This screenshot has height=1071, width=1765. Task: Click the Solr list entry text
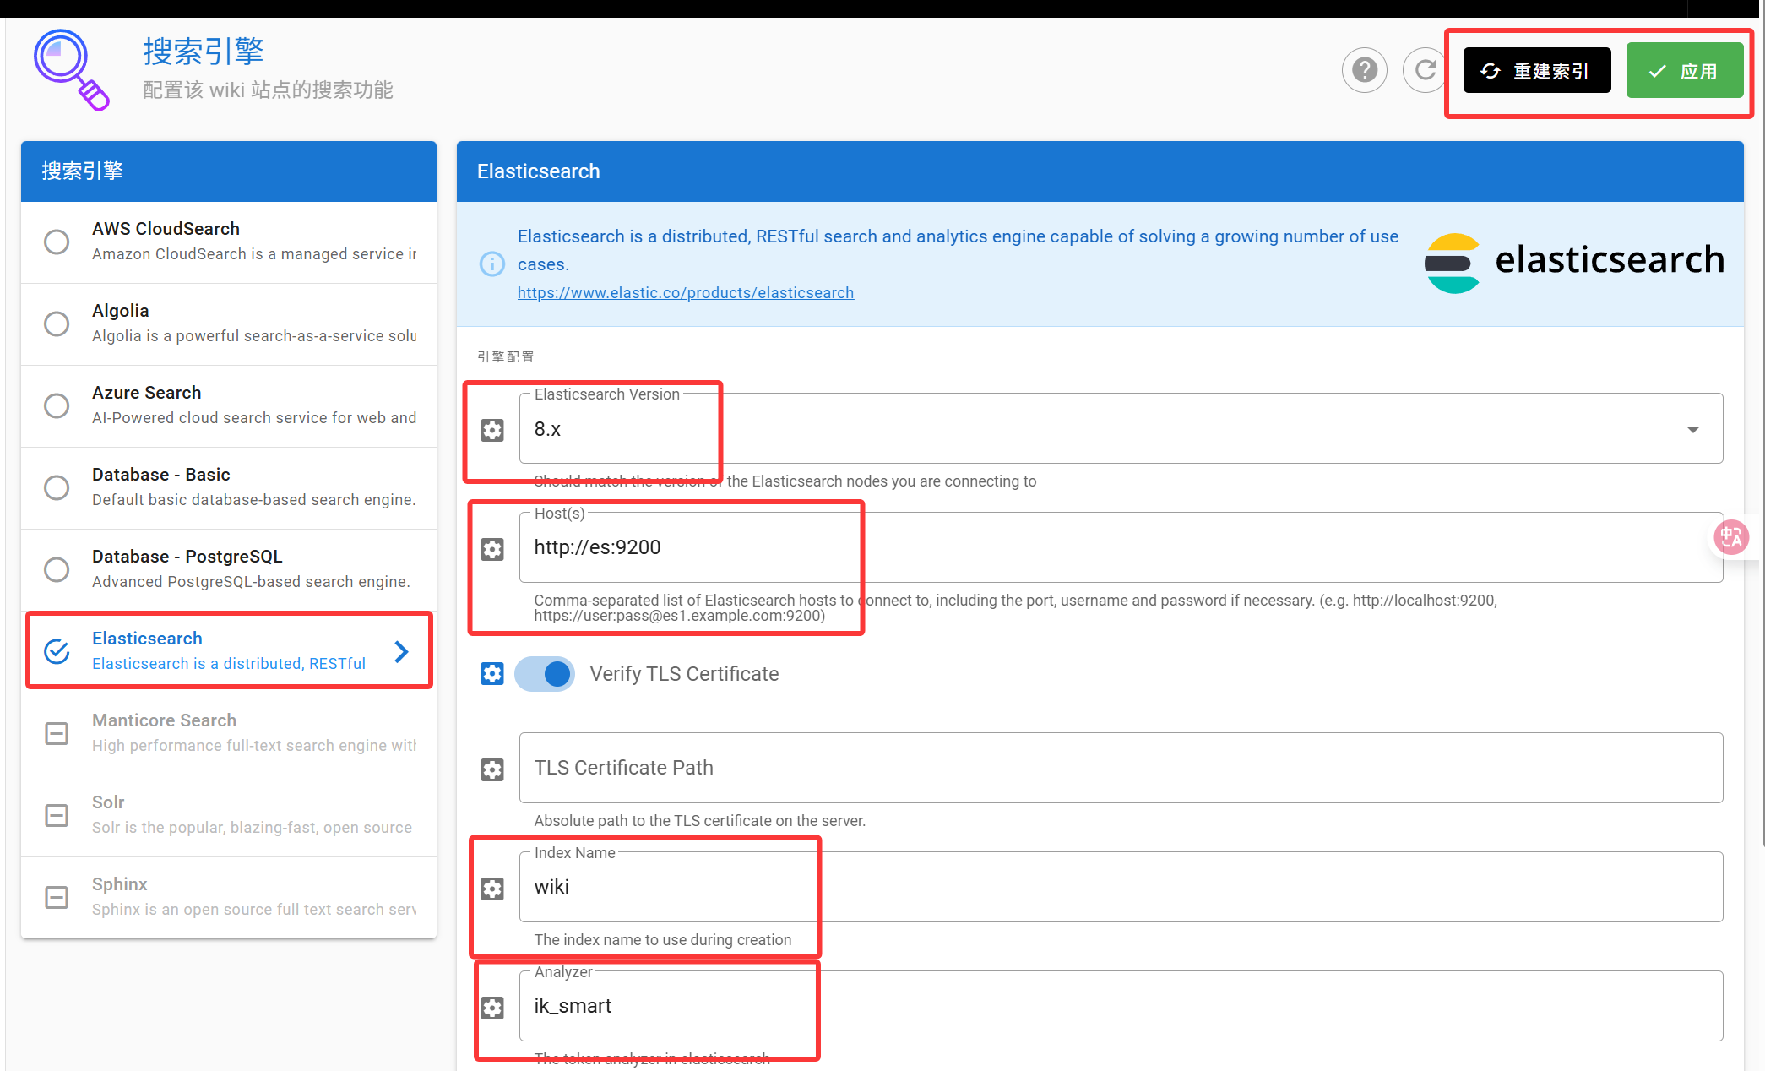(229, 815)
